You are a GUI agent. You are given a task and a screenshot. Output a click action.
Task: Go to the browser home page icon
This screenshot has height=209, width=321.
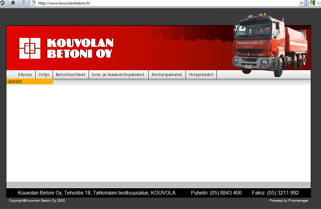pos(13,3)
